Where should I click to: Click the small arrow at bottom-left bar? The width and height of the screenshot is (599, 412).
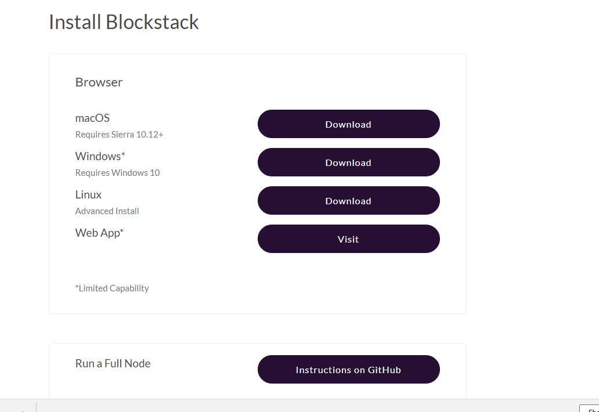coord(22,410)
